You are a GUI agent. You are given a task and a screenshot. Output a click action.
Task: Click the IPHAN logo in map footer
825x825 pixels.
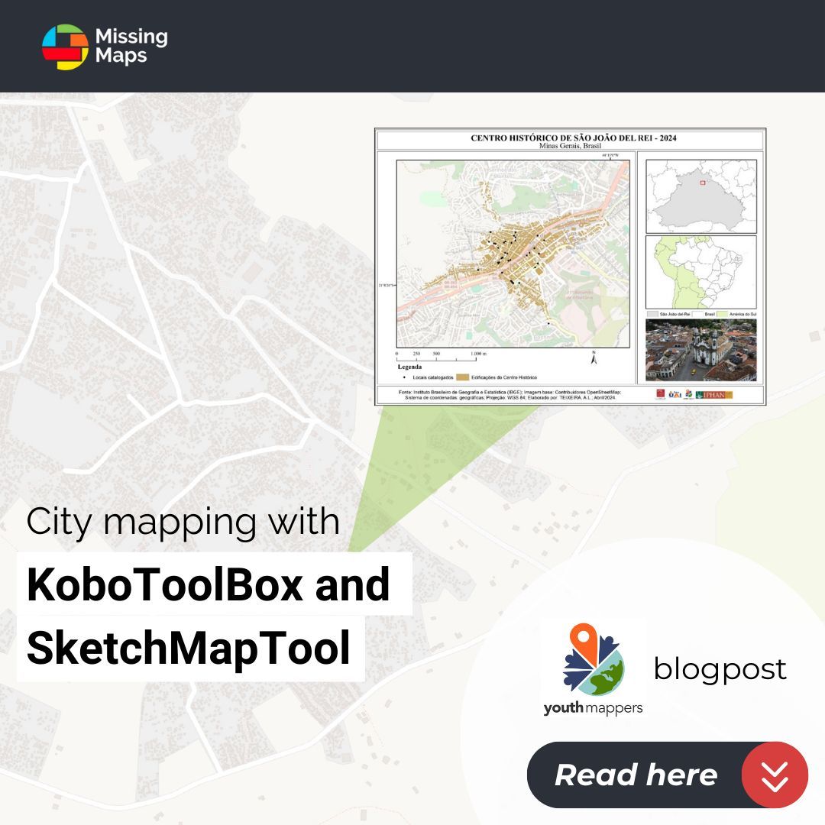pyautogui.click(x=714, y=395)
